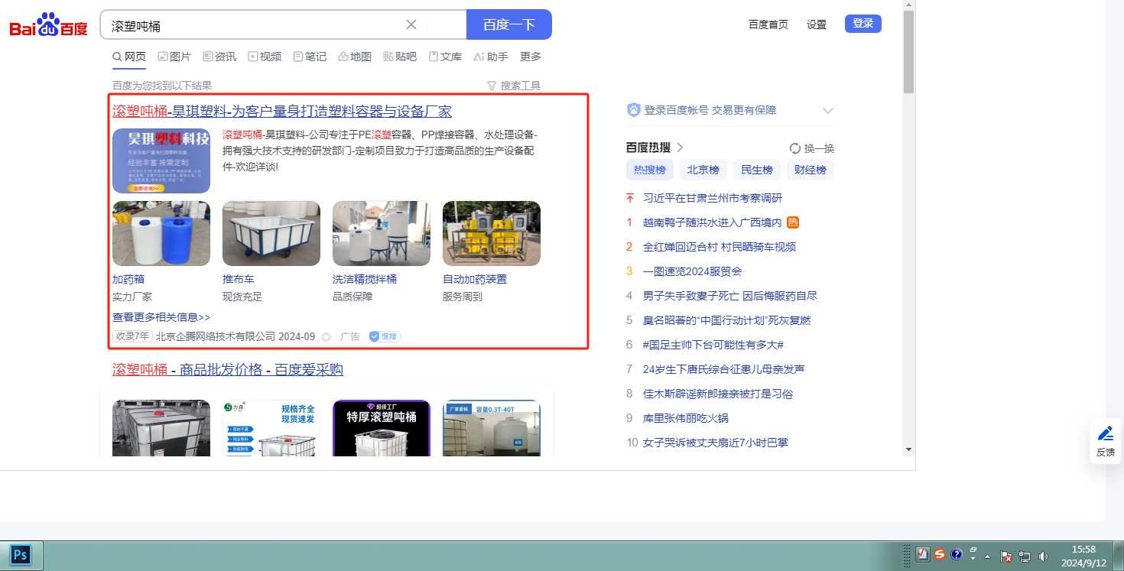The image size is (1124, 571).
Task: Click the 百度一下 search button
Action: tap(509, 24)
